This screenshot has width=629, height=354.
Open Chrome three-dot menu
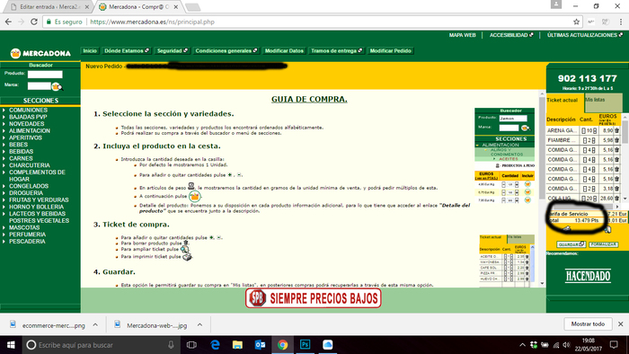pos(621,22)
